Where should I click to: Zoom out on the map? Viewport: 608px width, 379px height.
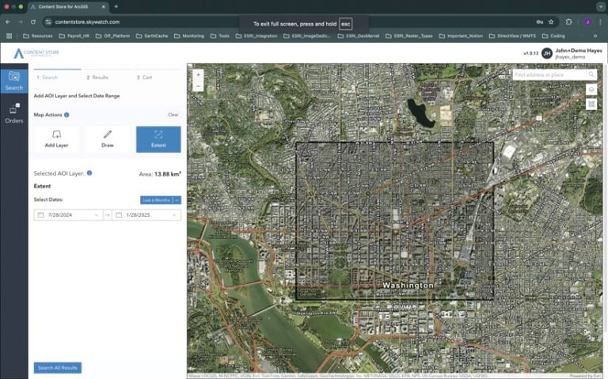[x=198, y=86]
